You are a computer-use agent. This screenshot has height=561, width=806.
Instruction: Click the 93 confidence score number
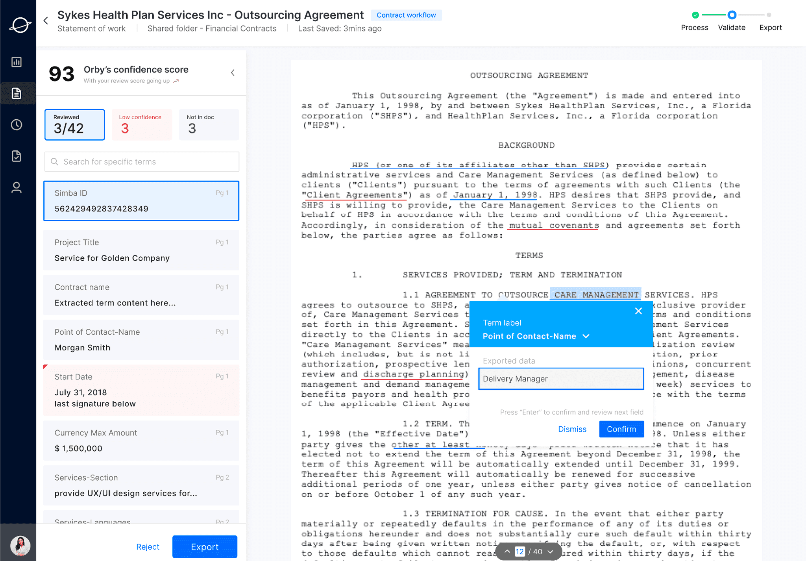pyautogui.click(x=61, y=74)
